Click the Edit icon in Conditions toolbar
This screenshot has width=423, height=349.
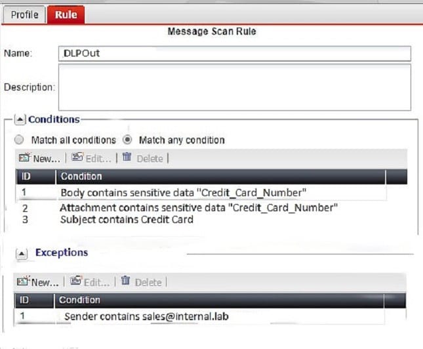(x=77, y=158)
